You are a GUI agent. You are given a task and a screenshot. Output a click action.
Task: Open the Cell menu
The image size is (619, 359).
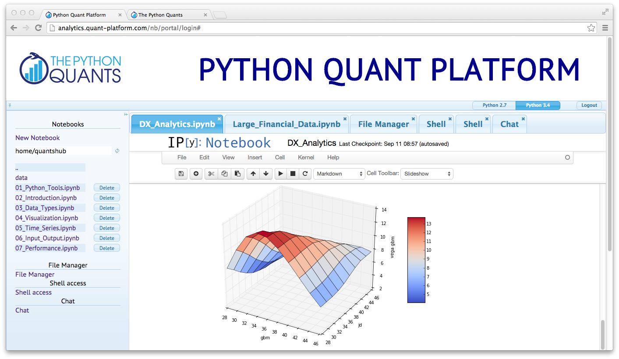pyautogui.click(x=280, y=158)
